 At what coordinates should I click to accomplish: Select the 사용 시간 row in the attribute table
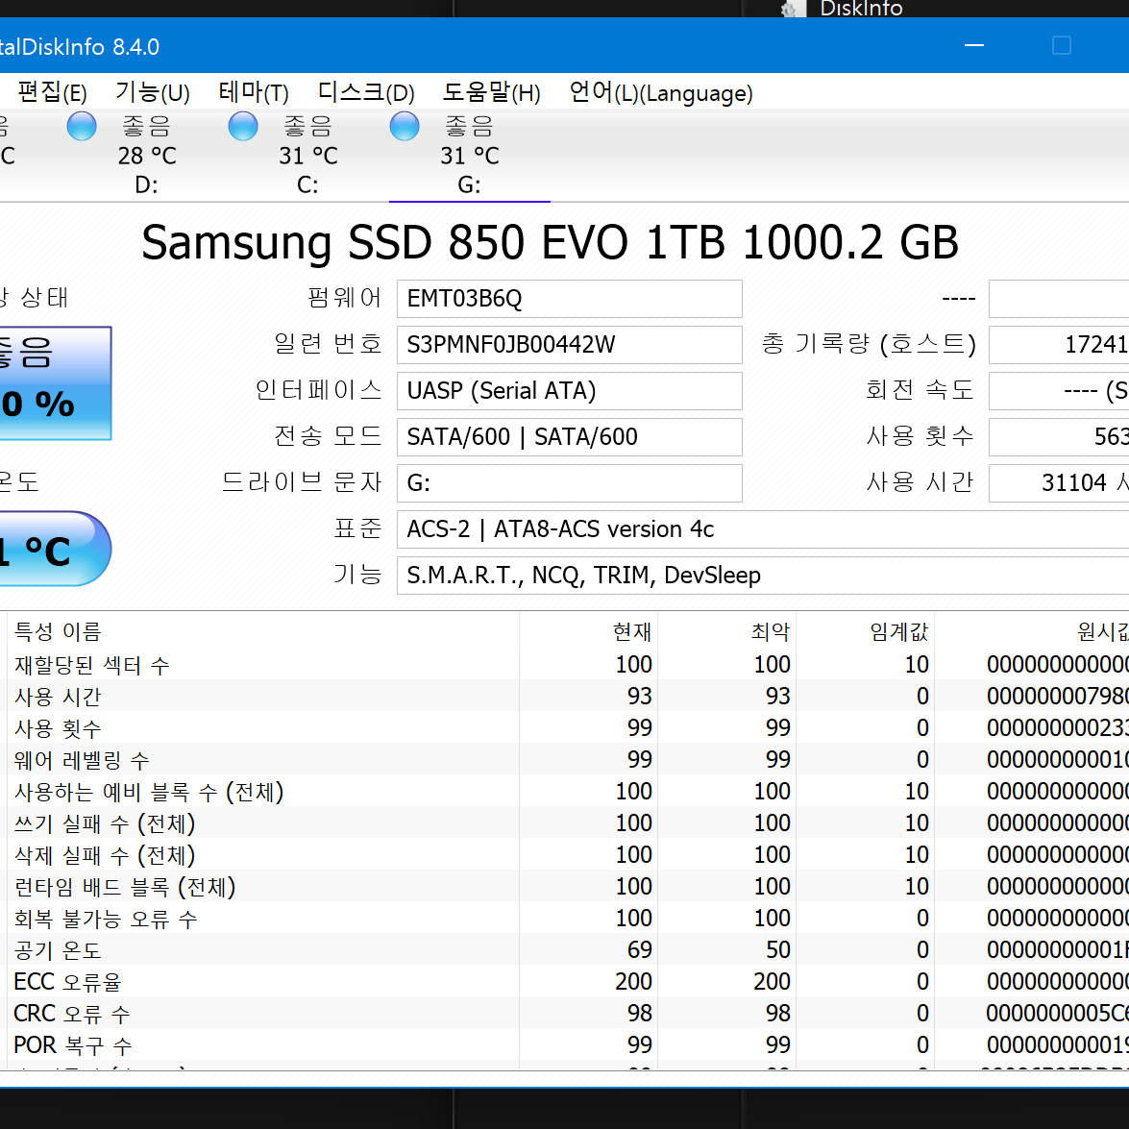[x=565, y=696]
